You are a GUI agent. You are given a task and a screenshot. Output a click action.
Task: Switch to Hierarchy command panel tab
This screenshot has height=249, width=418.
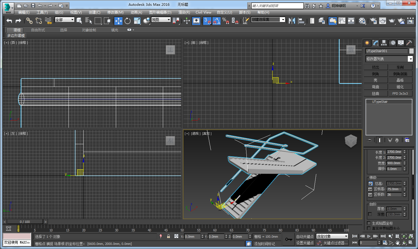click(384, 43)
